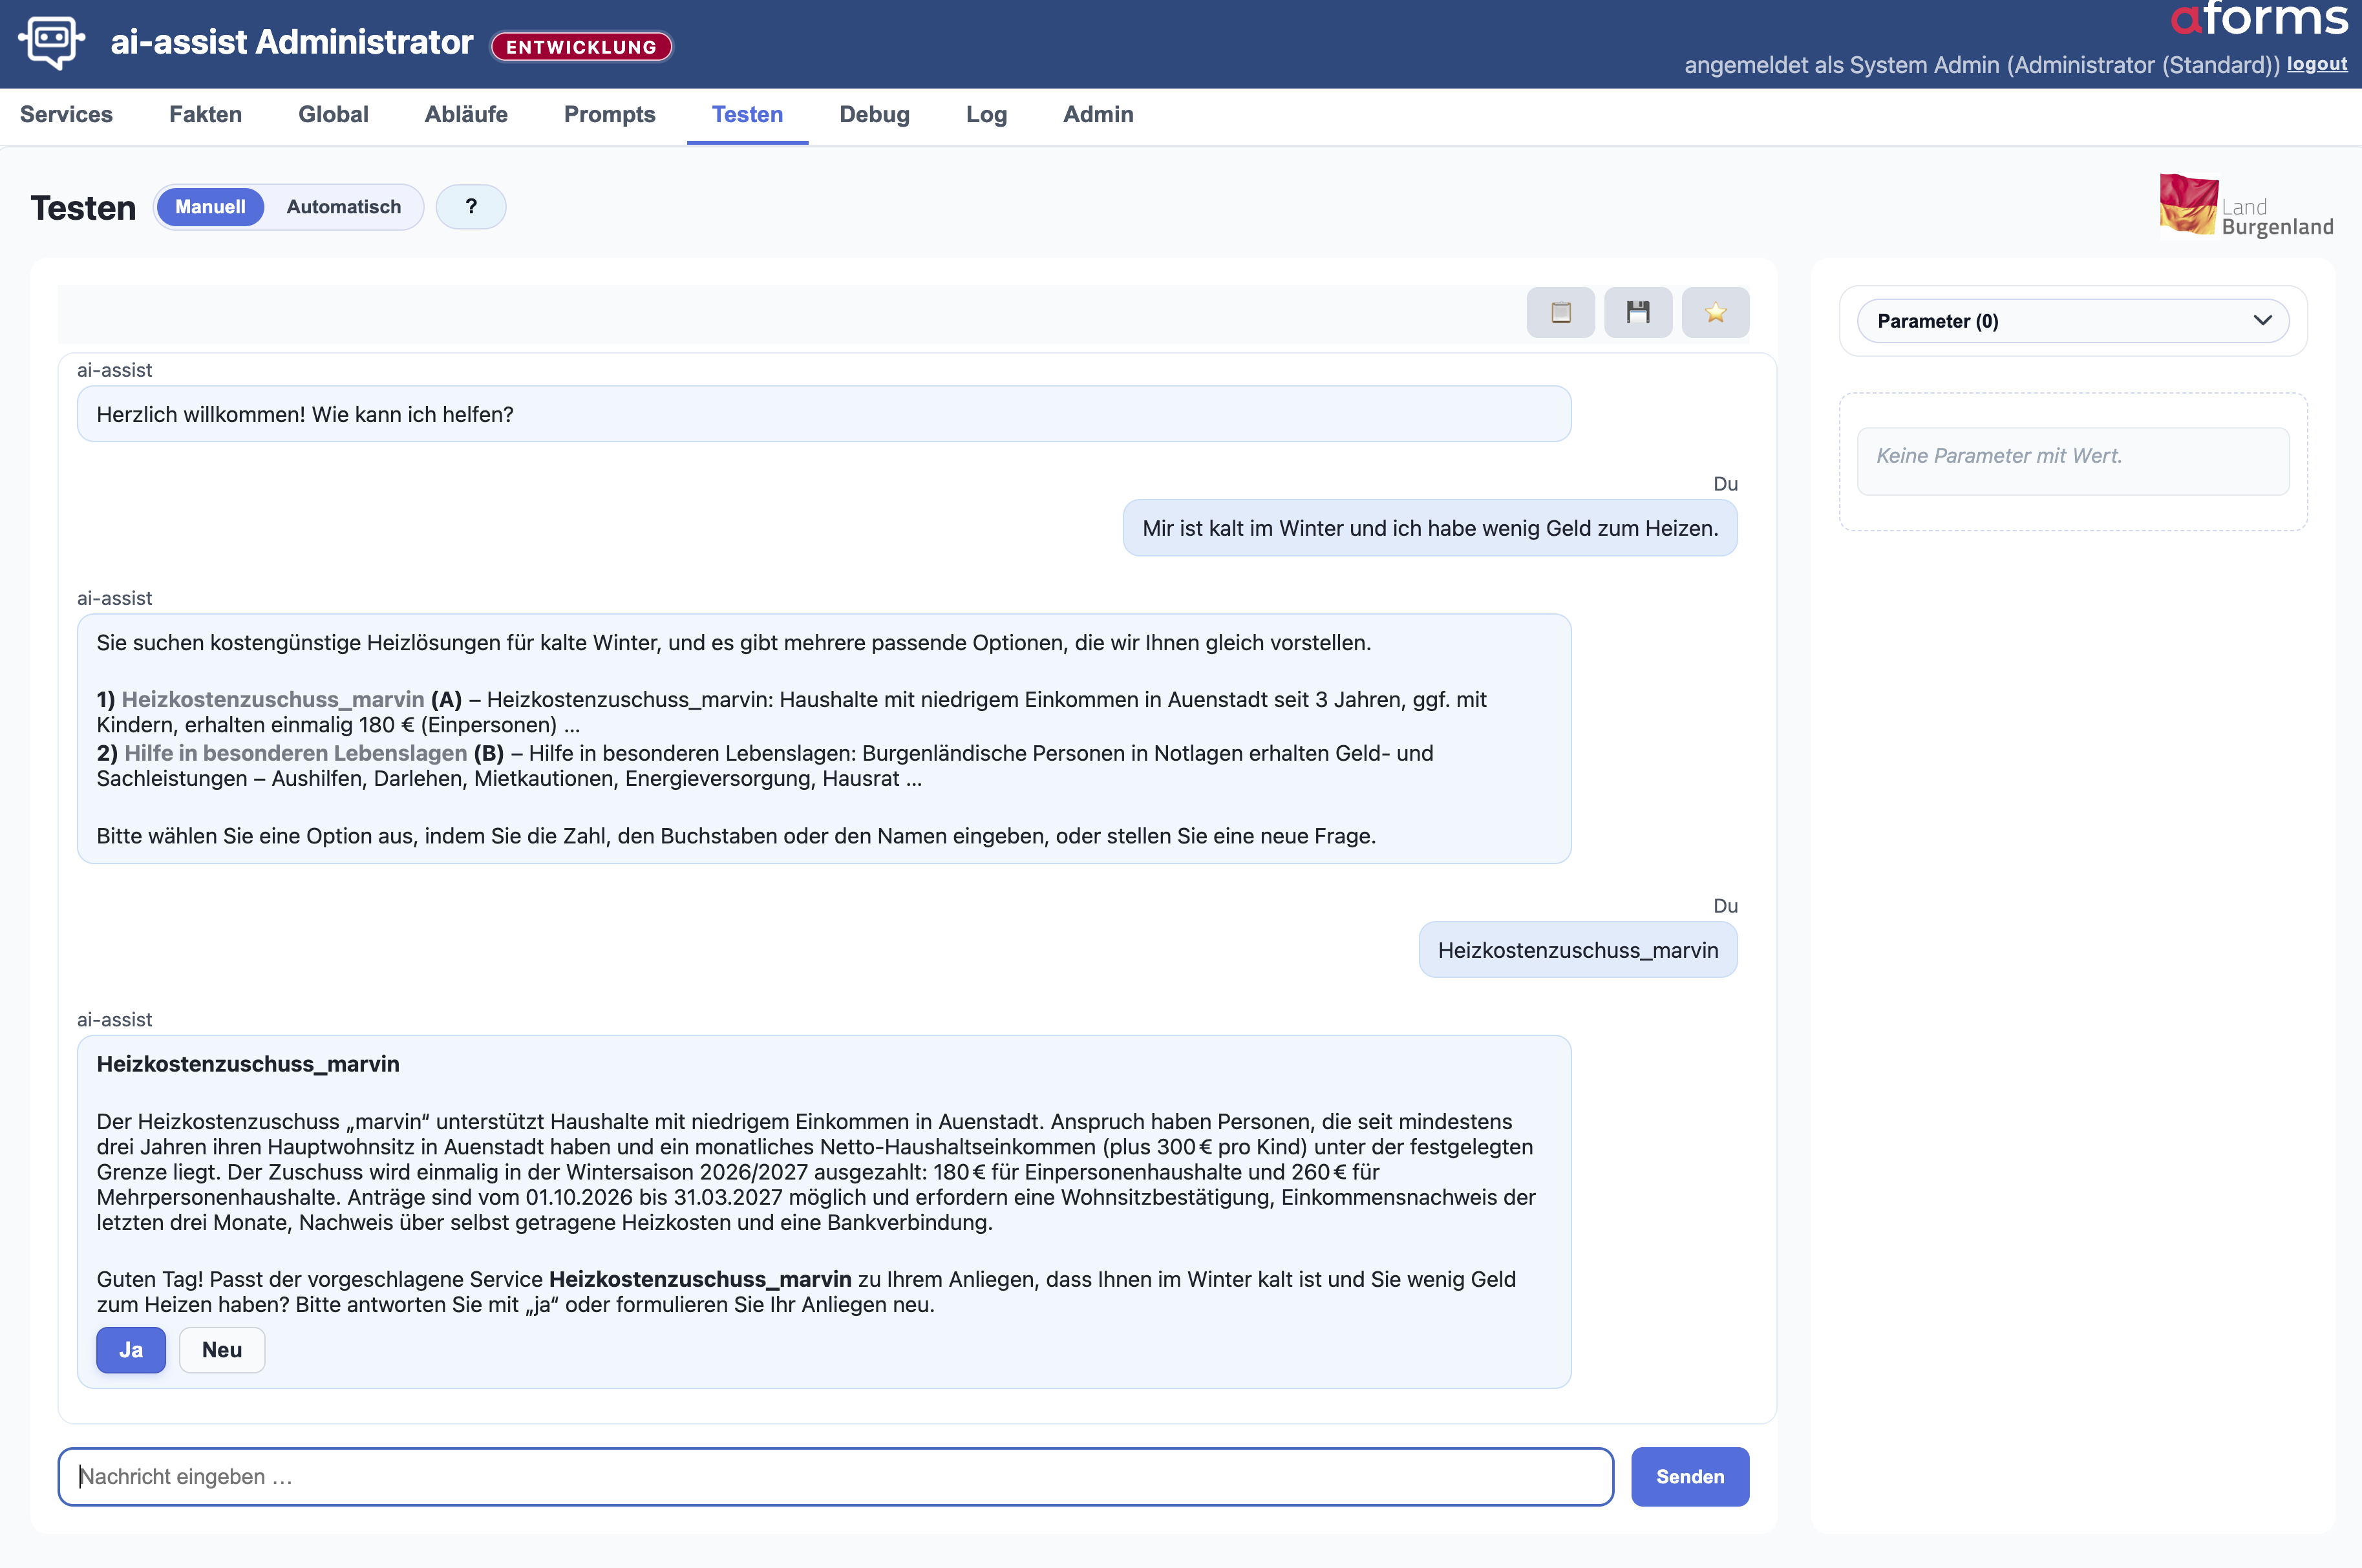
Task: Focus the Nachricht eingeben message field
Action: point(835,1476)
